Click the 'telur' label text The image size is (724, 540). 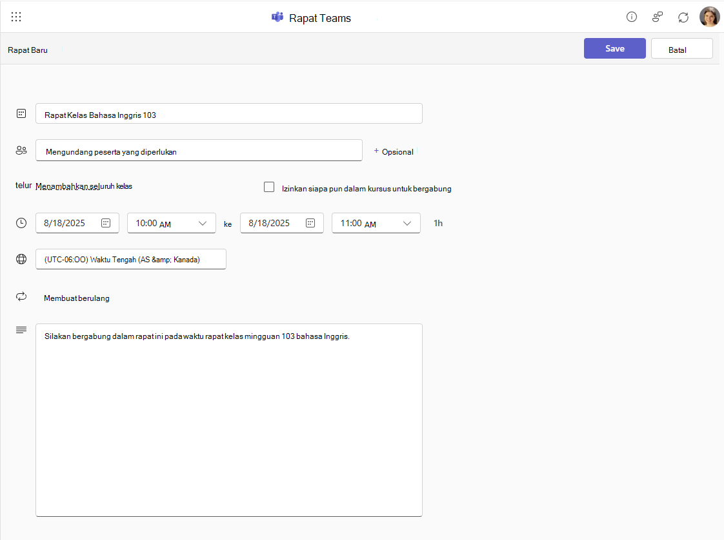pyautogui.click(x=23, y=186)
